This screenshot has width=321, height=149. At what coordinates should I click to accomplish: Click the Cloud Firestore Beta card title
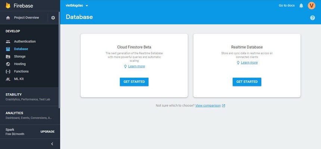point(134,47)
